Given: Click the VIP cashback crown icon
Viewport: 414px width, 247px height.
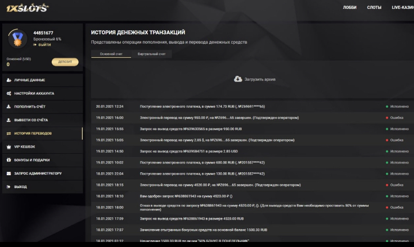Looking at the screenshot, I should 8,147.
